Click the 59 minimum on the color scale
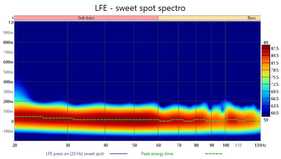This screenshot has height=159, width=281. point(266,120)
